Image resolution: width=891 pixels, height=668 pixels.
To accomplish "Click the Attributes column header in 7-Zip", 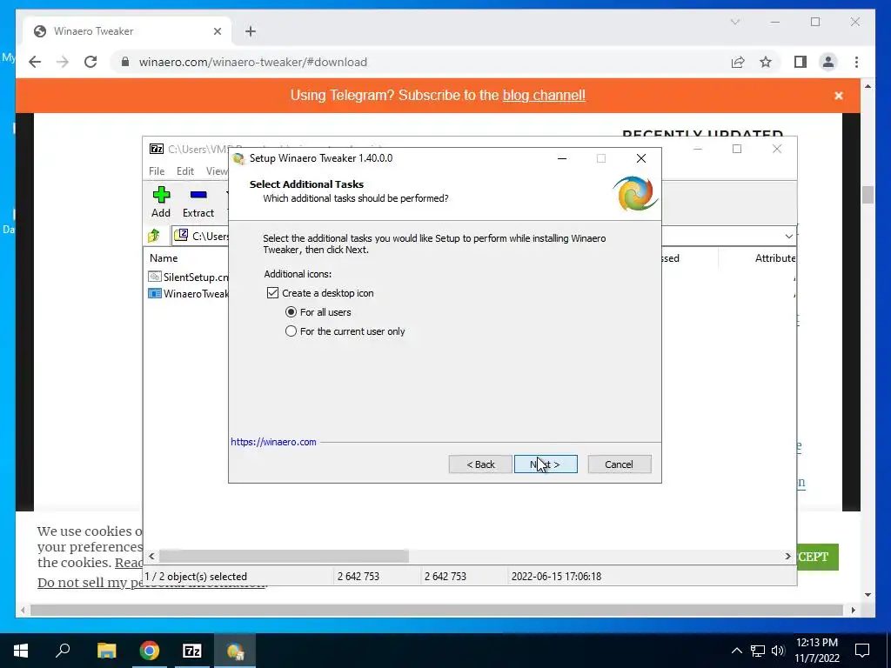I will [774, 257].
